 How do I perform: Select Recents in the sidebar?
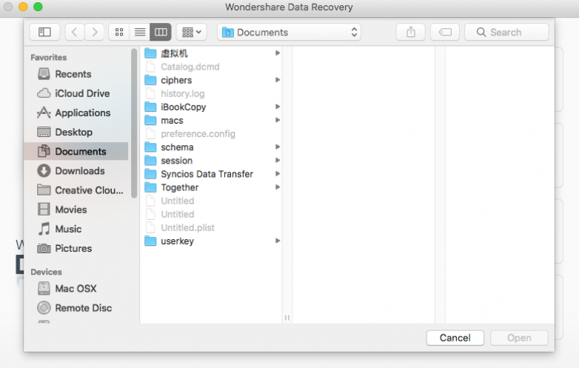[78, 74]
